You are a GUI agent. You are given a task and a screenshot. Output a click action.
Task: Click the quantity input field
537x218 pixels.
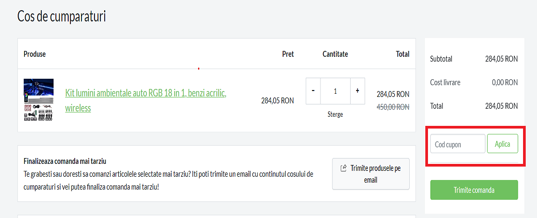tap(335, 91)
